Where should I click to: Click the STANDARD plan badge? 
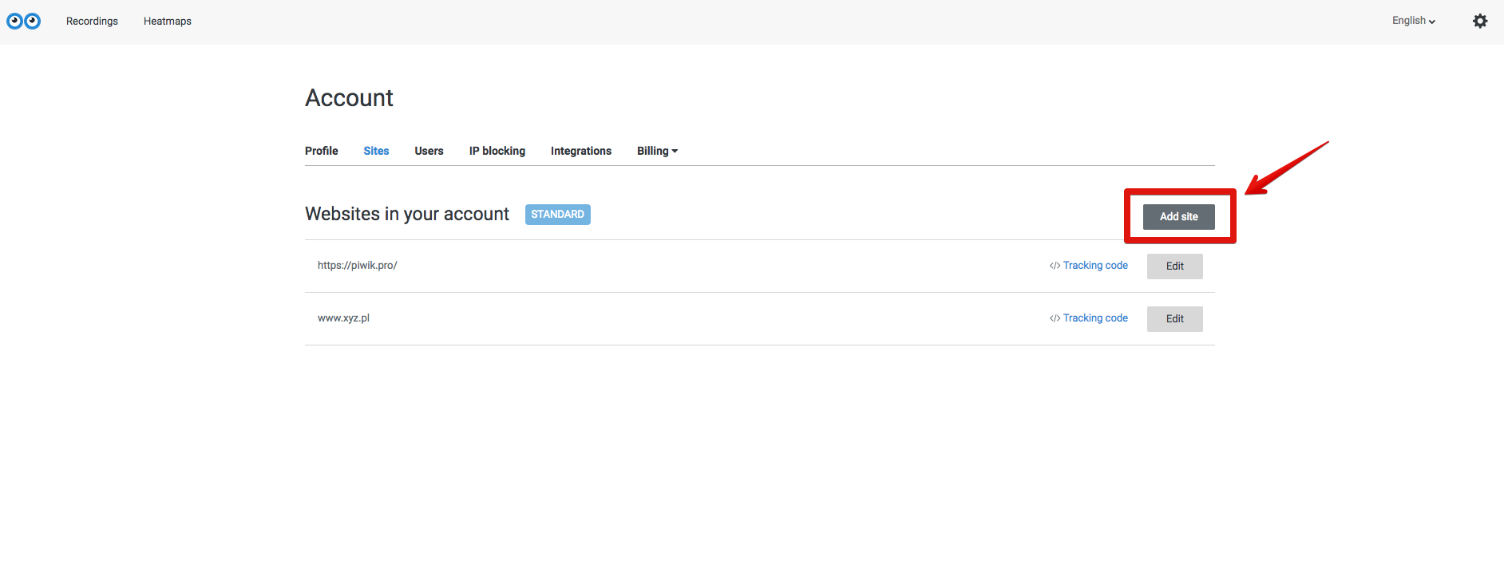click(558, 215)
